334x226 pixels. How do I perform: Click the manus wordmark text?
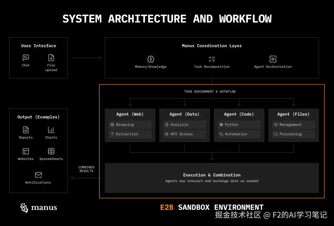(44, 207)
